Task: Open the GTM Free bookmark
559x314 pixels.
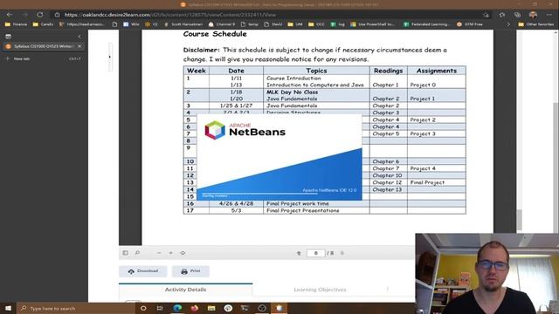Action: 470,24
